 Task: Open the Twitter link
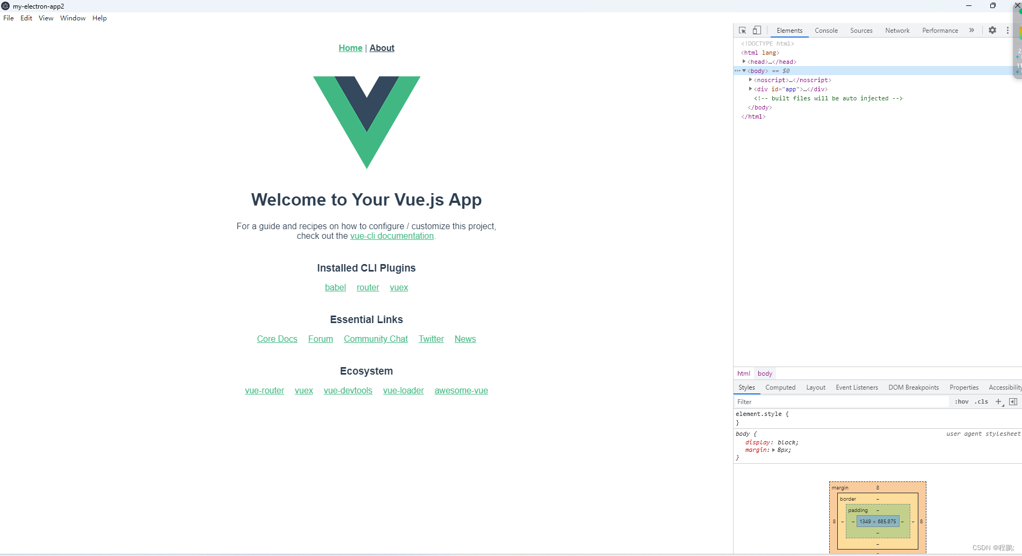[431, 339]
